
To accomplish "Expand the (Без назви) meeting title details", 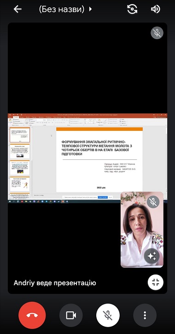I will click(x=65, y=9).
